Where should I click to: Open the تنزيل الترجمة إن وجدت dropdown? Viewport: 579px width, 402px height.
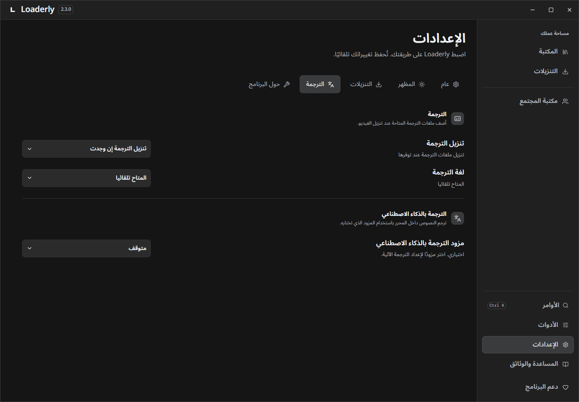[86, 149]
